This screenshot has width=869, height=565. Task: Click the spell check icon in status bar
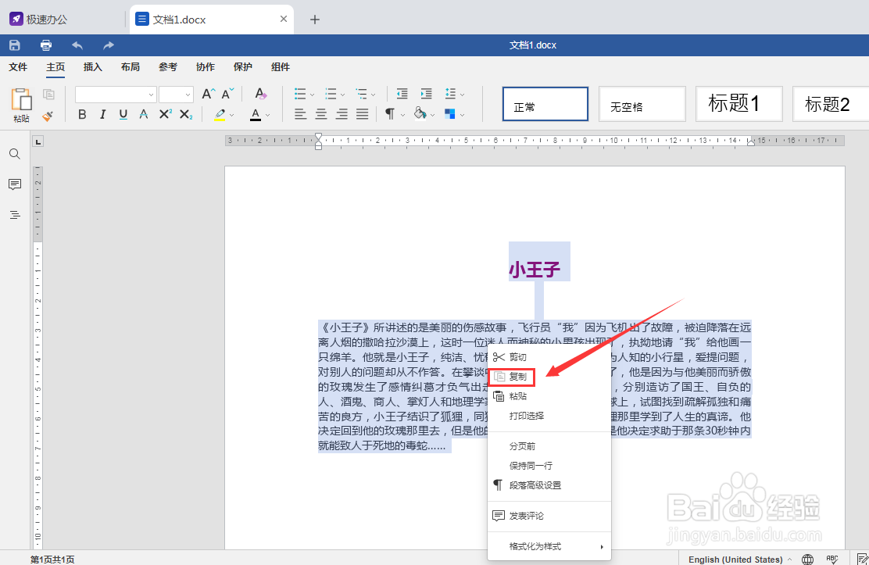(x=833, y=559)
